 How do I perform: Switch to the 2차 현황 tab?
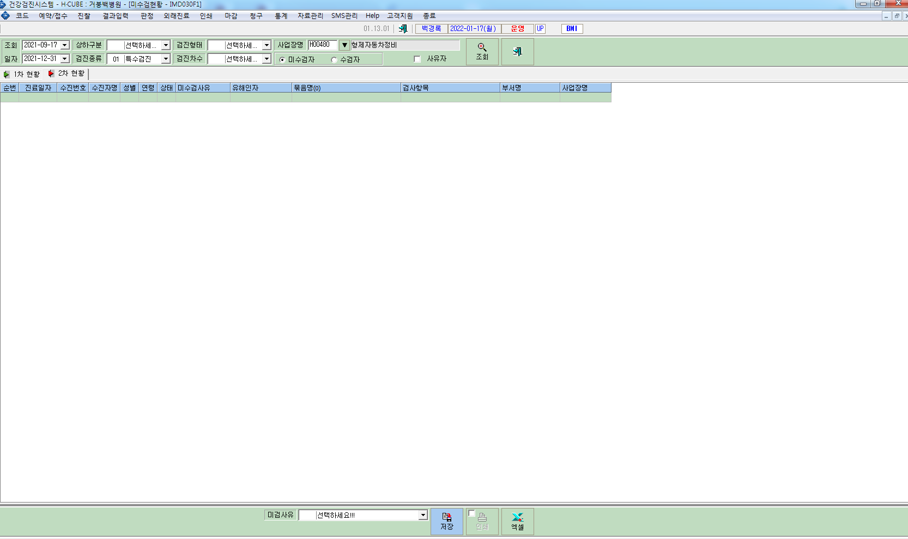[66, 73]
